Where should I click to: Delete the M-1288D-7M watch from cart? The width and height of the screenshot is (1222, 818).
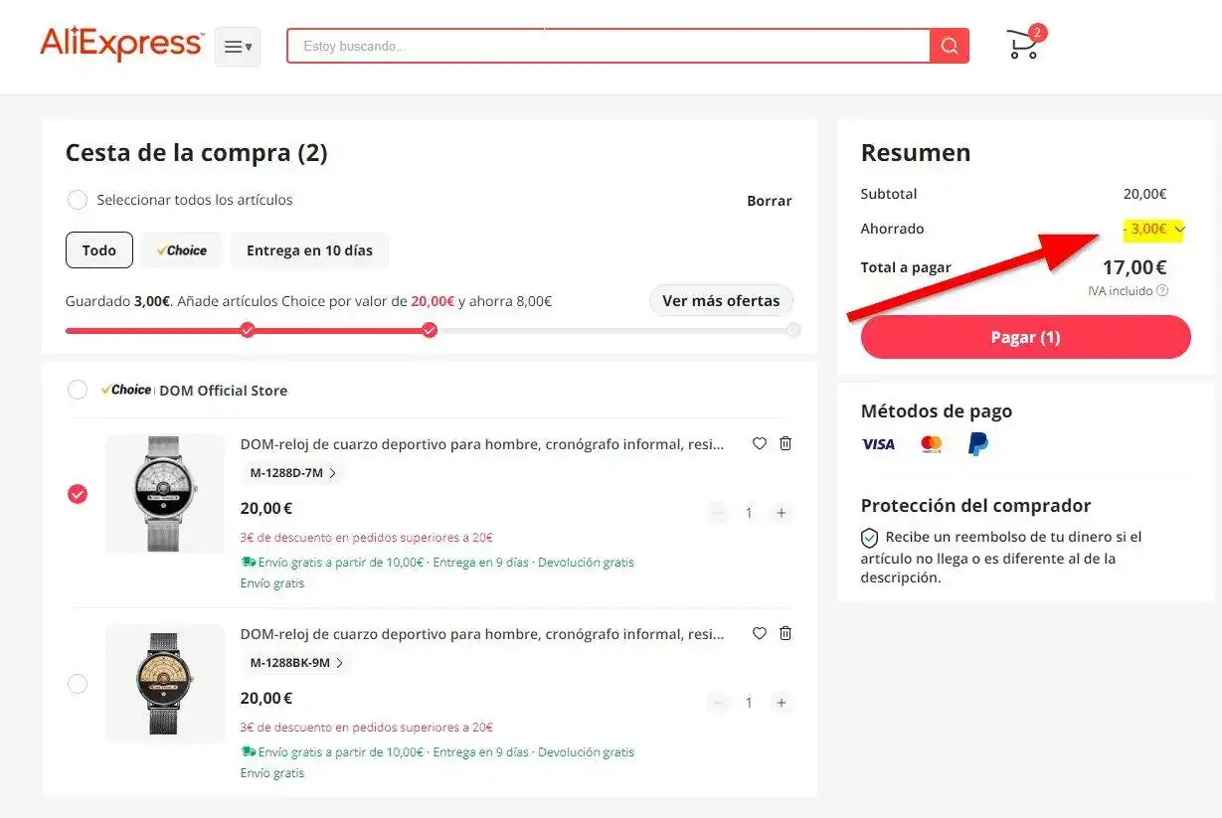point(786,443)
